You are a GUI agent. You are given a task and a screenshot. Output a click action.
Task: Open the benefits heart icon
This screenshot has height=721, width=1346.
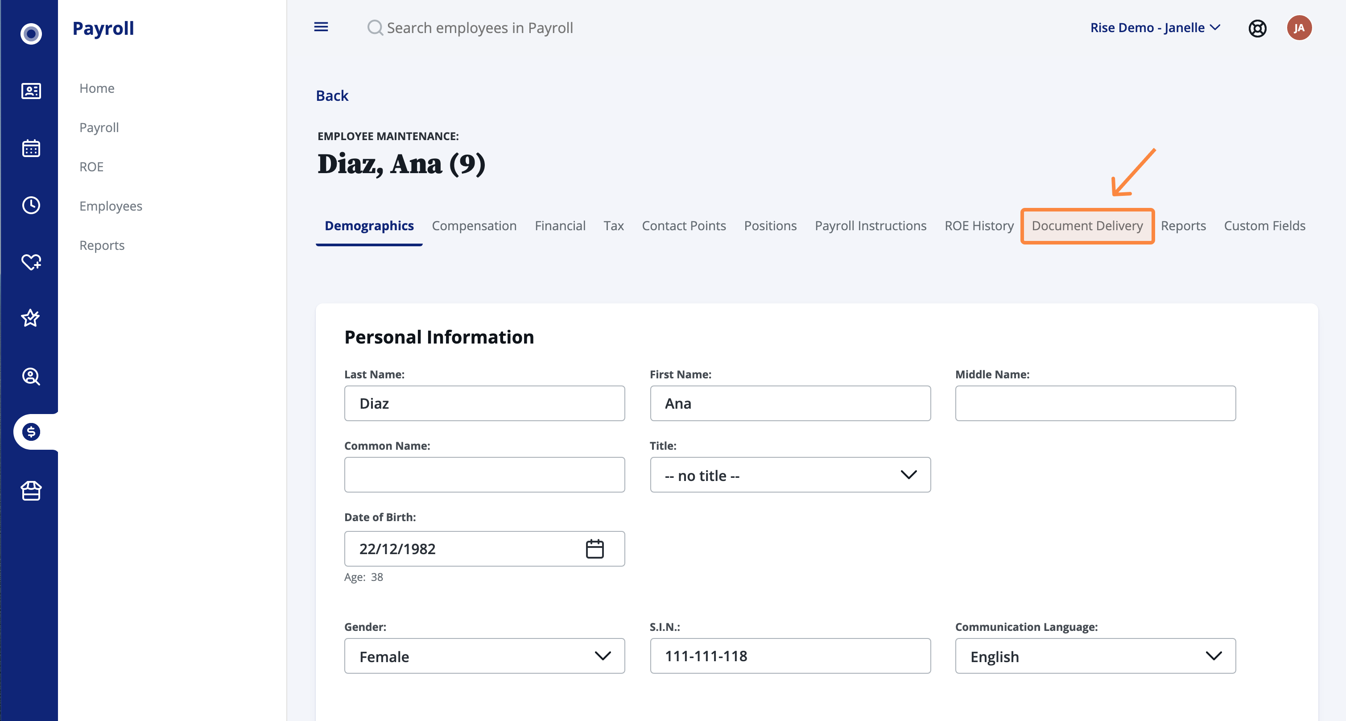[x=31, y=261]
